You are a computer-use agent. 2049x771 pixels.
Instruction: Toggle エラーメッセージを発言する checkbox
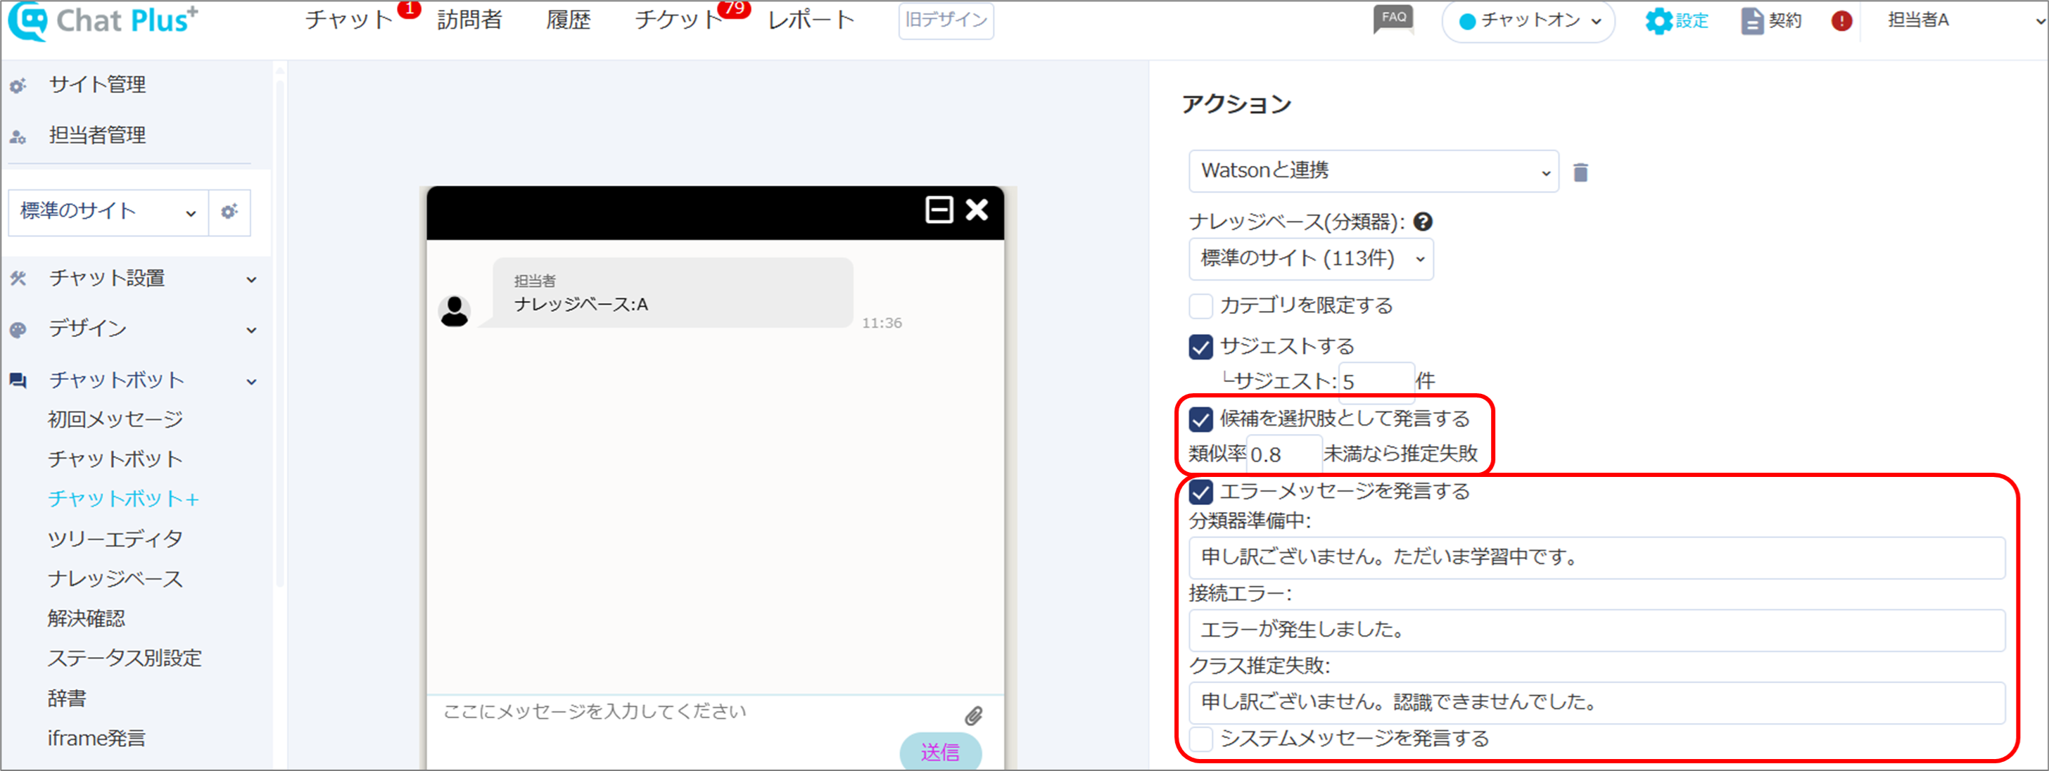point(1200,491)
